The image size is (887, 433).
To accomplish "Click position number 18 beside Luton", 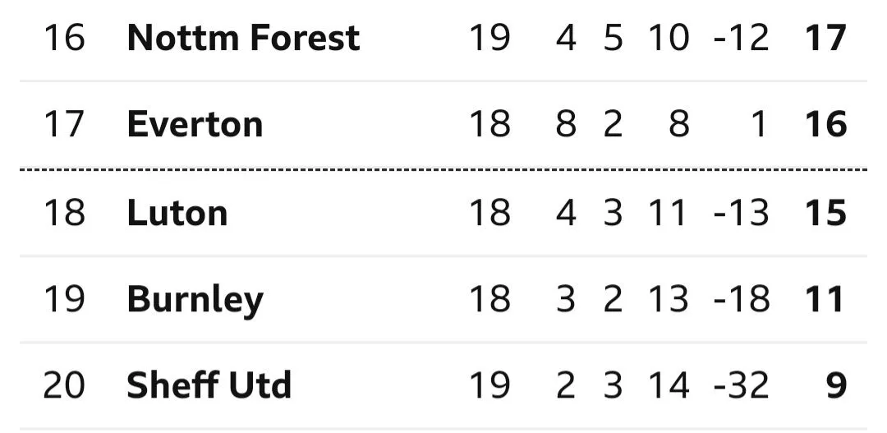I will click(x=64, y=213).
